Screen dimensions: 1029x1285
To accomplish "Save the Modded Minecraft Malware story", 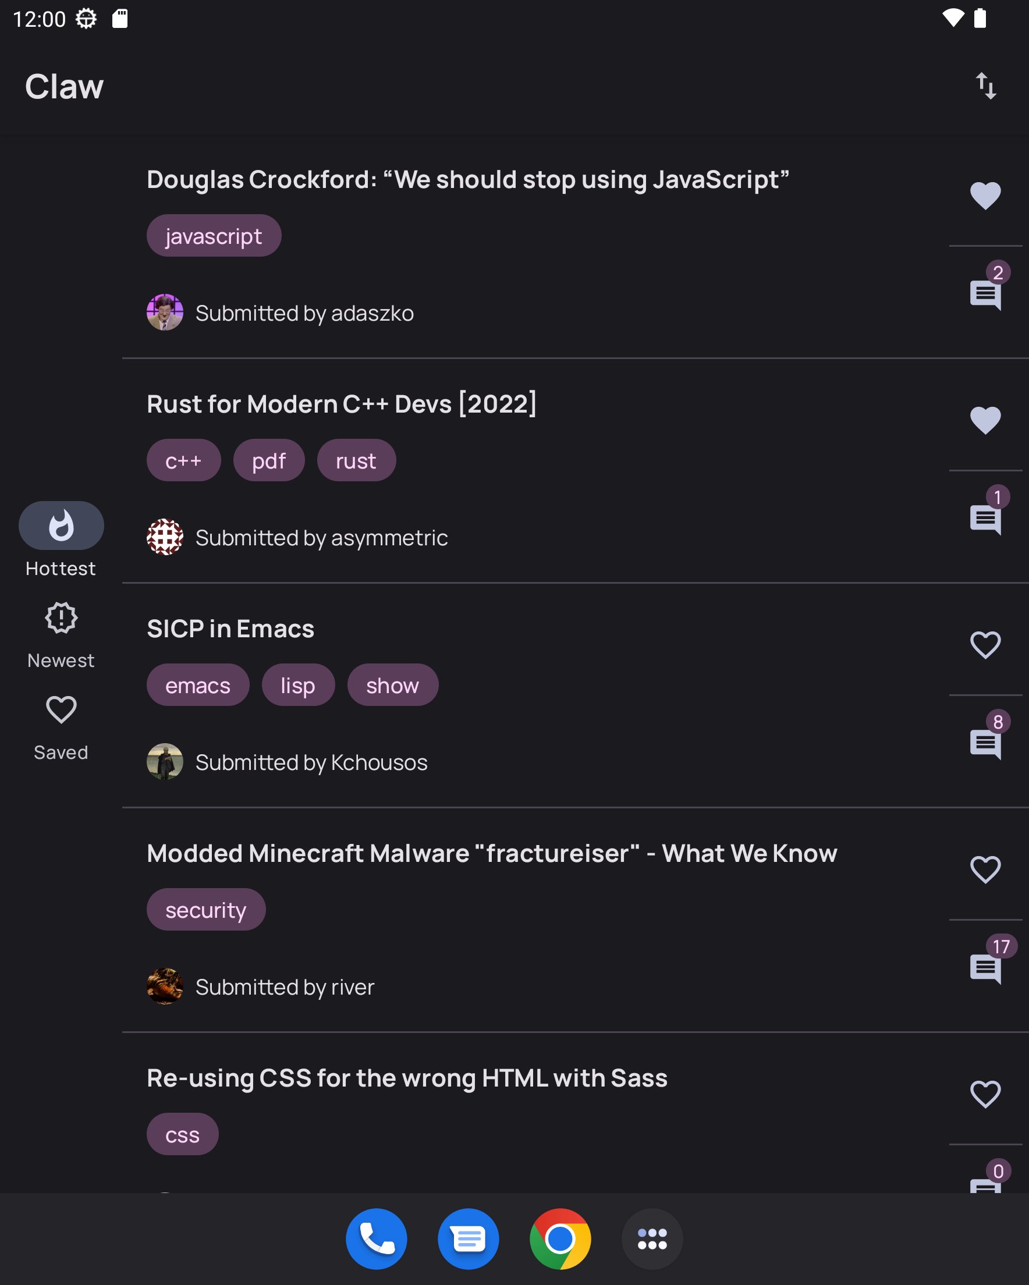I will coord(985,869).
